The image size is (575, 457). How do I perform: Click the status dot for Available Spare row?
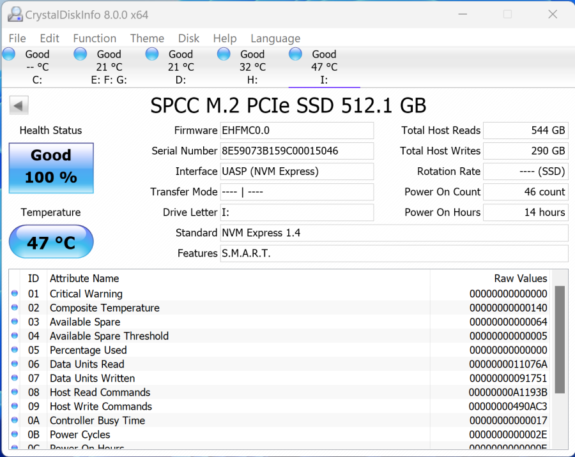(x=15, y=322)
